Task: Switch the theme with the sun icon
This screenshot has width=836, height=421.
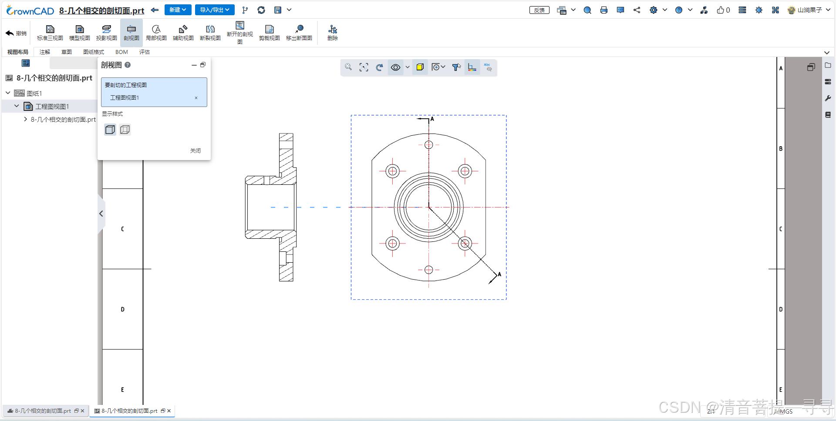Action: 759,10
